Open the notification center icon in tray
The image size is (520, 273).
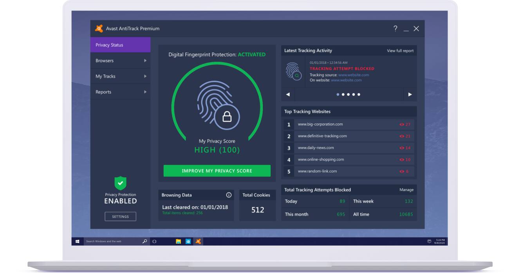click(429, 241)
